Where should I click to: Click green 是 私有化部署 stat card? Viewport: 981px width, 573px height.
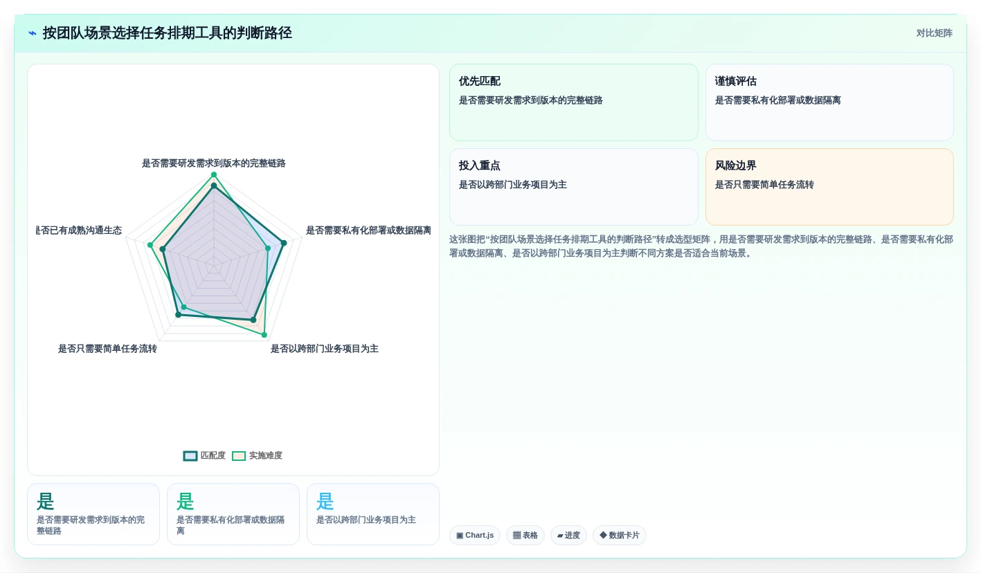(233, 514)
